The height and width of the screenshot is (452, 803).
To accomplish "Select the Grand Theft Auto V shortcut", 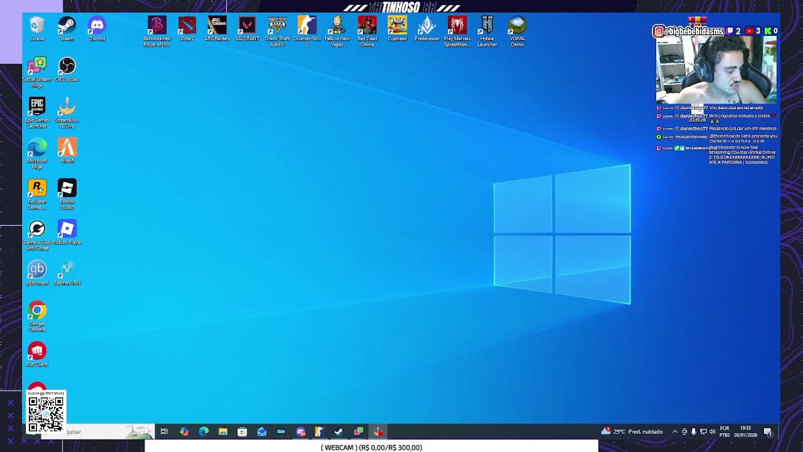I will pyautogui.click(x=277, y=31).
